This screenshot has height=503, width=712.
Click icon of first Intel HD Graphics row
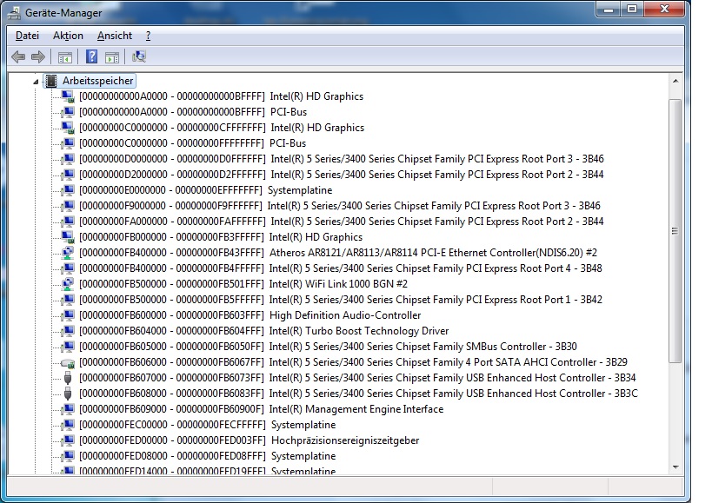[68, 96]
